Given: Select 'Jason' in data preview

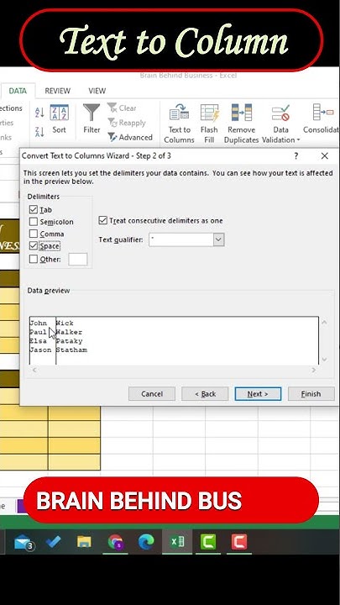Looking at the screenshot, I should point(40,350).
